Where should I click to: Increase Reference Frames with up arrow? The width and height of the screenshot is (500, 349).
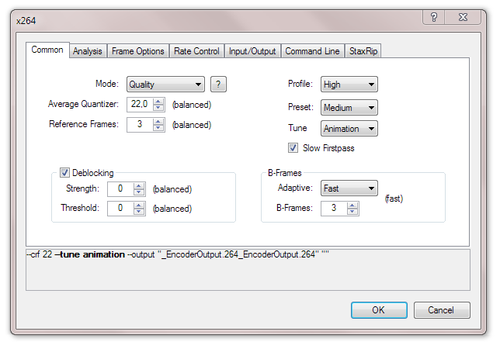[x=158, y=122]
